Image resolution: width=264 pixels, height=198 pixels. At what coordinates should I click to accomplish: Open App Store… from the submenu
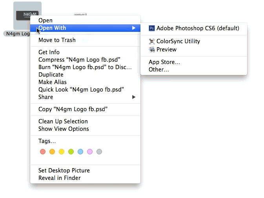click(164, 62)
